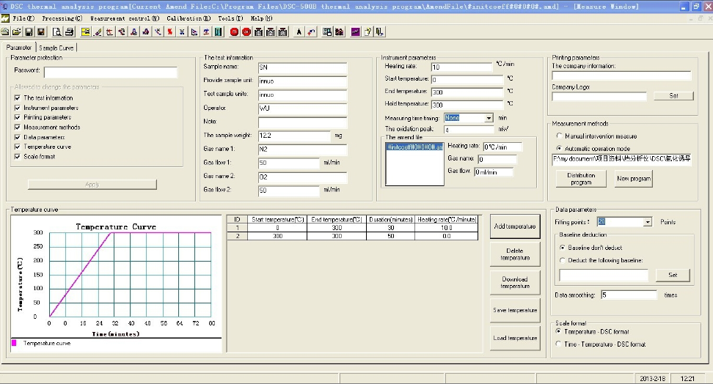Select row 2 ID cell in temperature table
This screenshot has width=713, height=384.
[237, 236]
